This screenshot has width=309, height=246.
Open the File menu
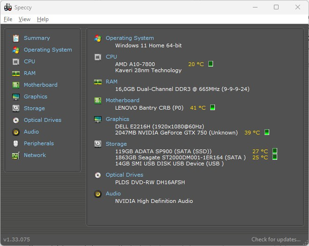tap(8, 19)
